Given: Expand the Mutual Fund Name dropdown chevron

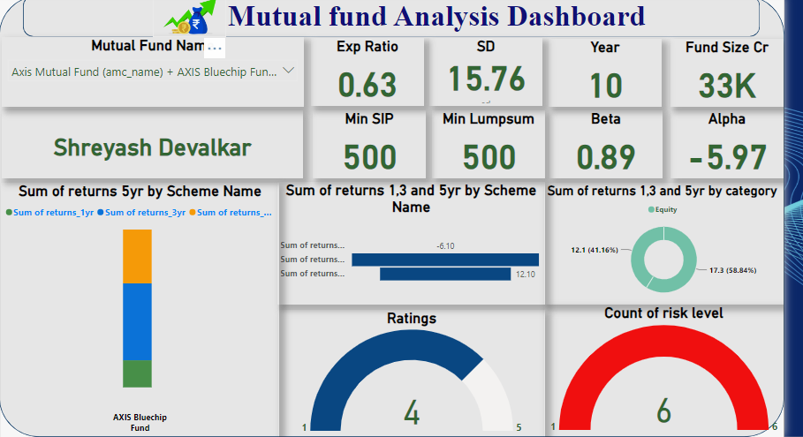Looking at the screenshot, I should [288, 71].
